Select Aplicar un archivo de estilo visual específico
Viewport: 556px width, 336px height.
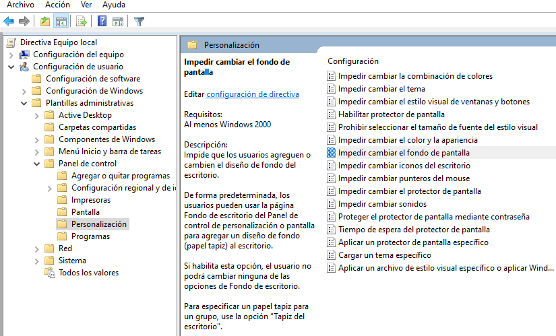tap(446, 268)
